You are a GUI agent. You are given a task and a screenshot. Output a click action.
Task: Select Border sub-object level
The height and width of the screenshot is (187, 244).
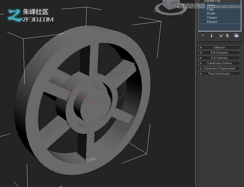(x=211, y=13)
